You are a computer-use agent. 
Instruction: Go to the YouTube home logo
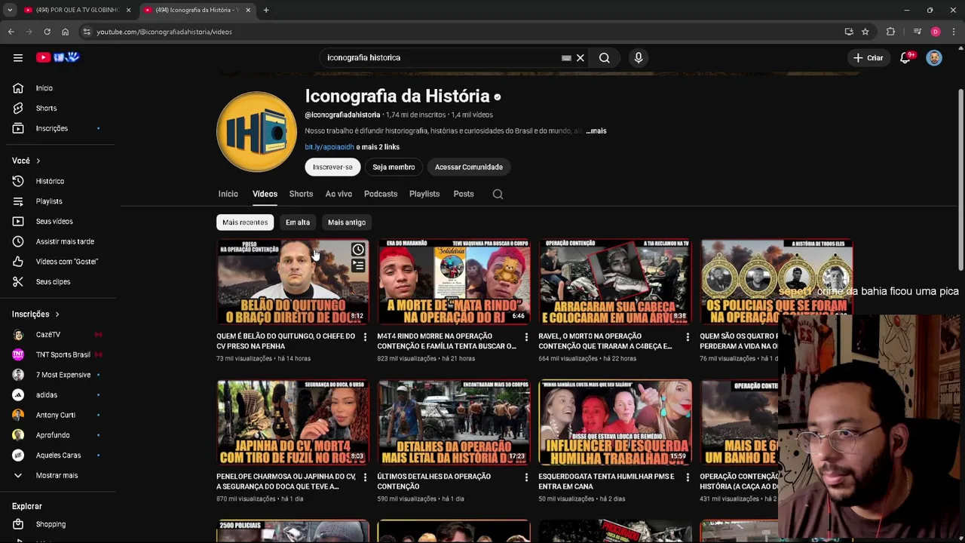coord(57,57)
